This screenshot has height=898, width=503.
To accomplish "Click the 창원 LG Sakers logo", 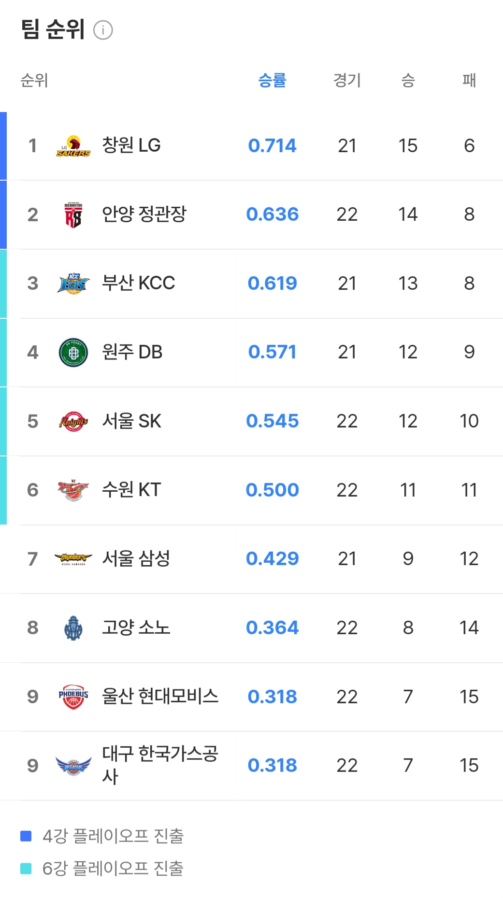I will (73, 146).
